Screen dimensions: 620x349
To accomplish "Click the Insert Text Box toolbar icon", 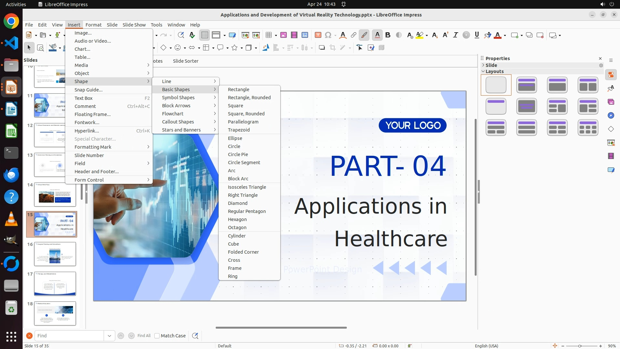I will 318,35.
